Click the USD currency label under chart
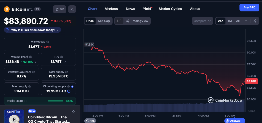The height and width of the screenshot is (123, 262). tap(251, 111)
